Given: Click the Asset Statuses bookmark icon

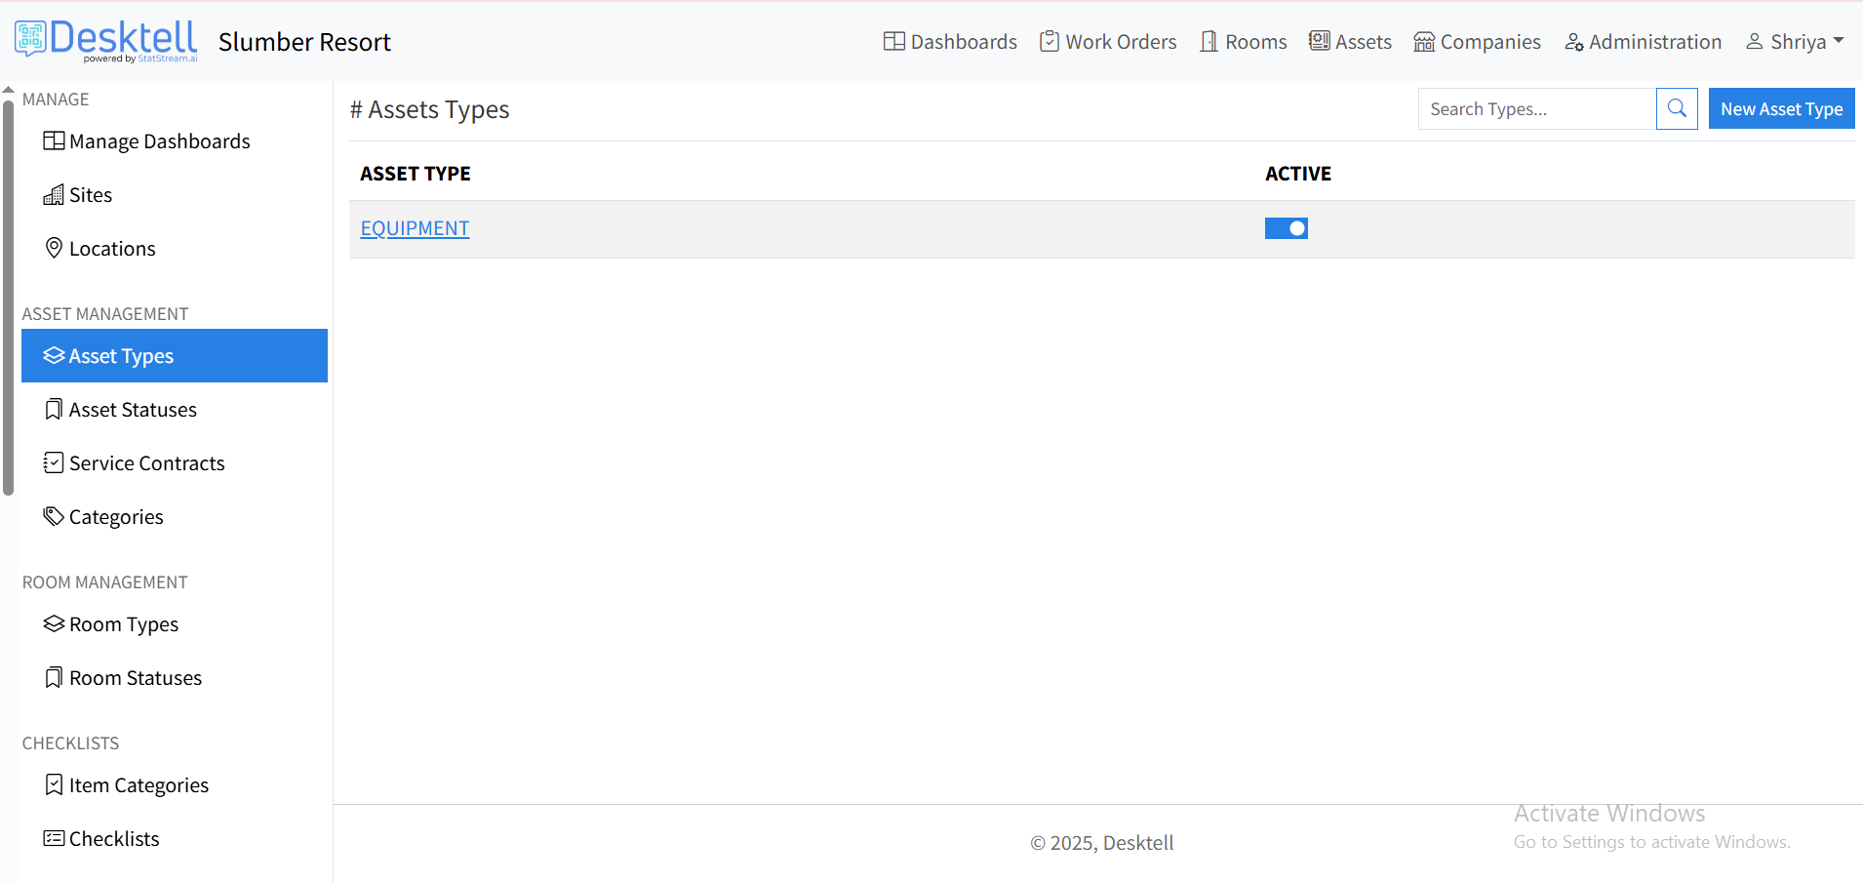Looking at the screenshot, I should (54, 410).
